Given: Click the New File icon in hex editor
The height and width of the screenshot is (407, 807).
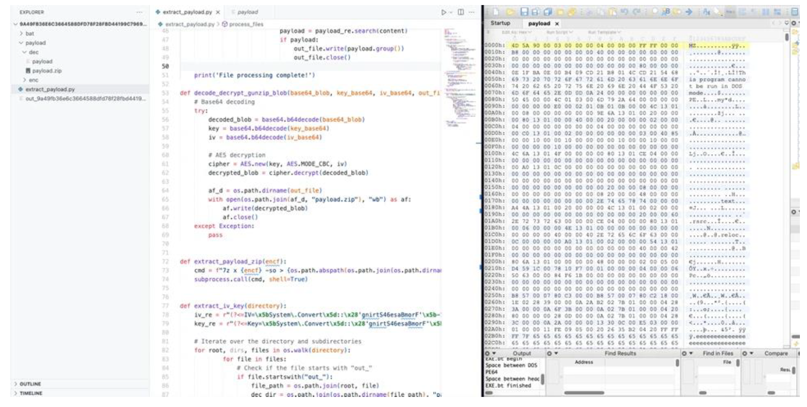Looking at the screenshot, I should coord(496,12).
